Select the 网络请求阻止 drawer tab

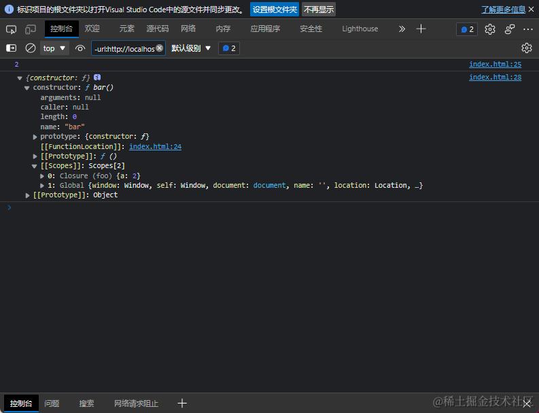click(x=136, y=403)
